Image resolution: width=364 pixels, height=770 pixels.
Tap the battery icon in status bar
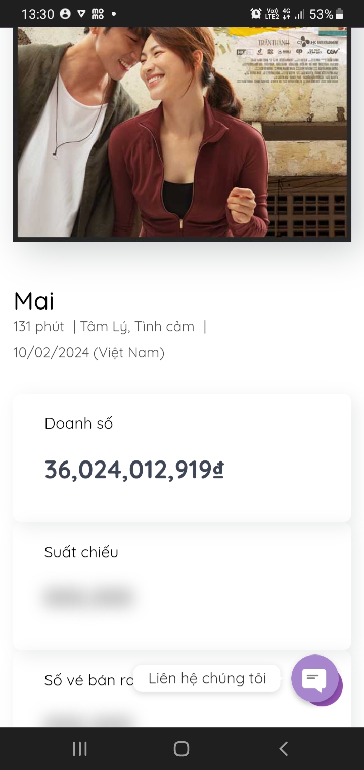(x=339, y=14)
